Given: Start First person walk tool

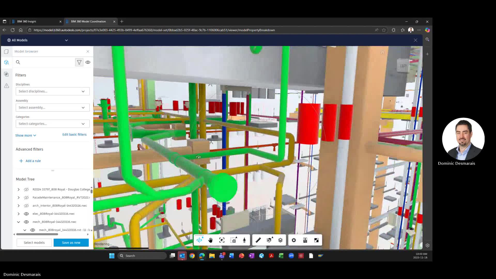Looking at the screenshot, I should (244, 240).
